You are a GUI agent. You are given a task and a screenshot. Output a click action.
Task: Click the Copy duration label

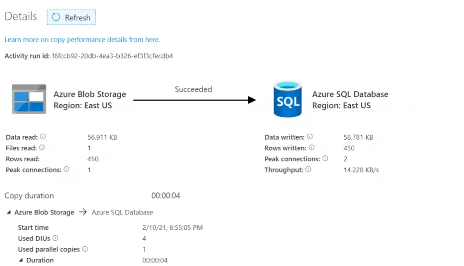(x=29, y=196)
